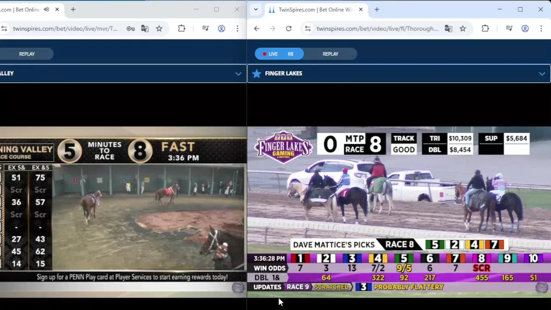Toggle the Finger Lakes favorite star
551x310 pixels.
(x=257, y=74)
